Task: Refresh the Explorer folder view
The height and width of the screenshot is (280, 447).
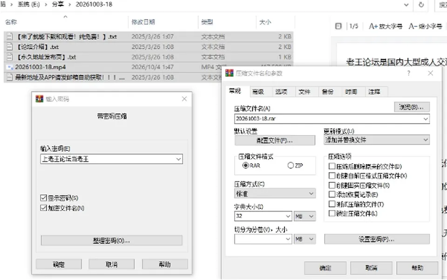Action: [x=421, y=5]
